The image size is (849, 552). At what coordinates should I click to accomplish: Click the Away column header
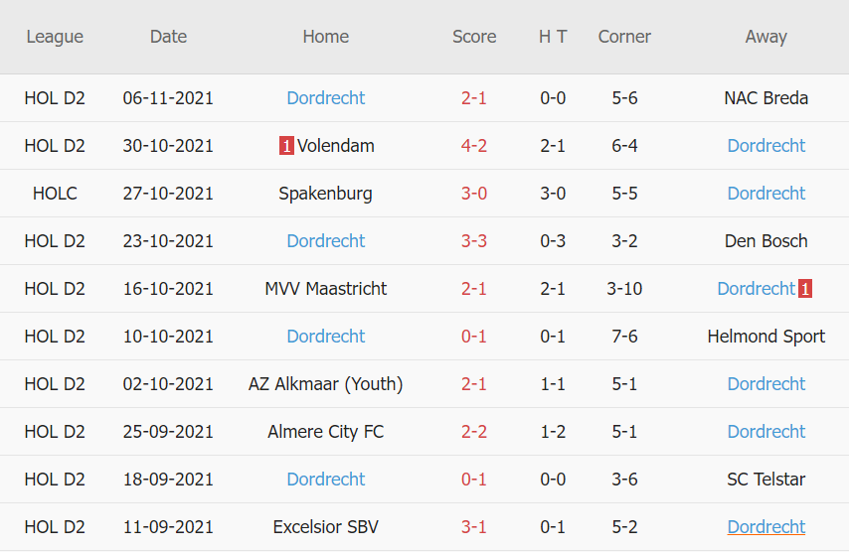click(765, 37)
